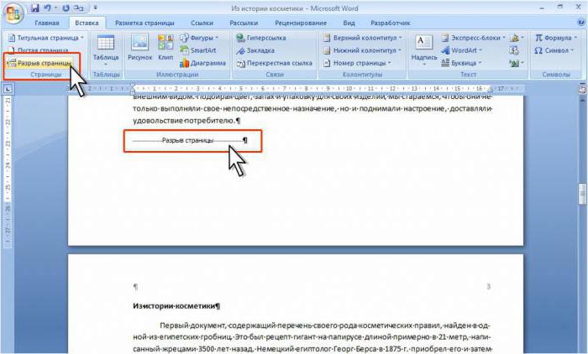Open the Рассылки tab
Image resolution: width=588 pixels, height=354 pixels.
244,23
